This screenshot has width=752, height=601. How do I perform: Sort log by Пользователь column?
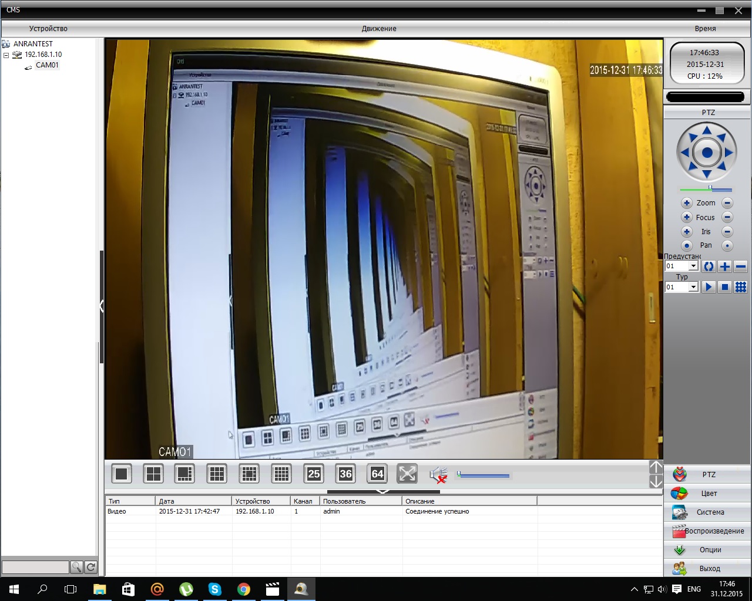tap(361, 501)
